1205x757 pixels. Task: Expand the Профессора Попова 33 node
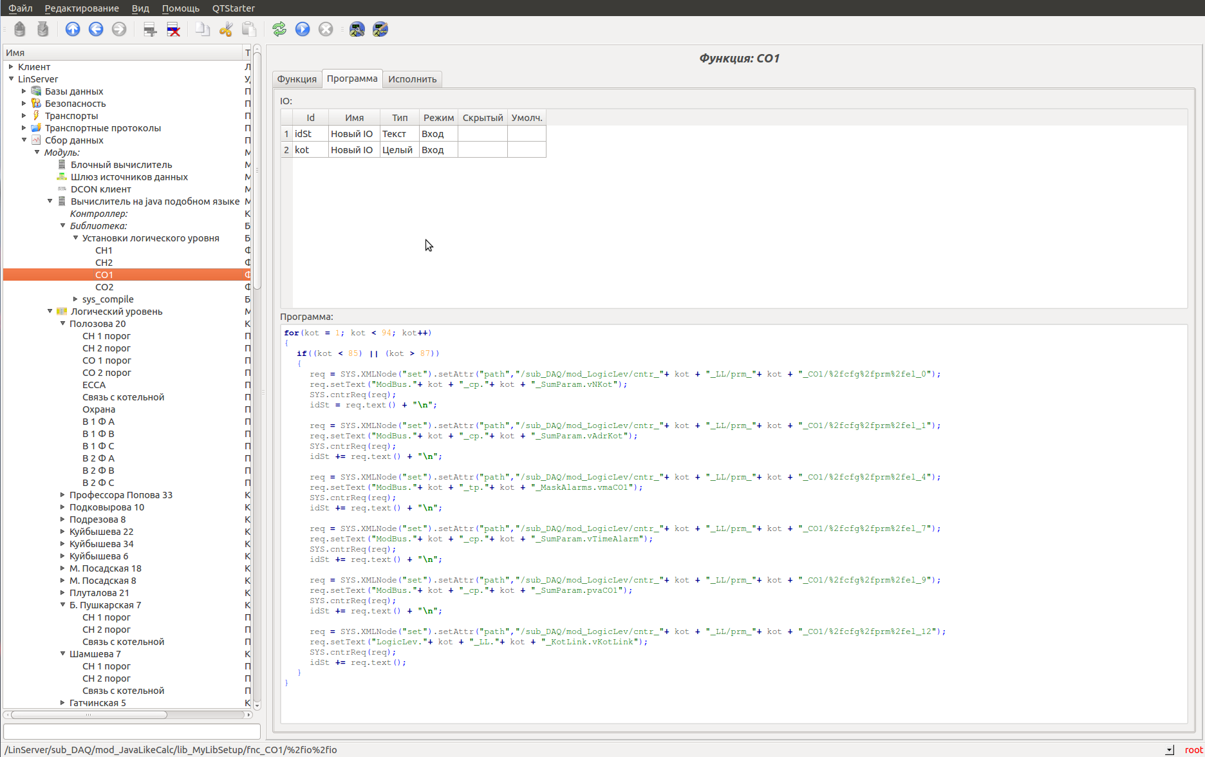62,495
